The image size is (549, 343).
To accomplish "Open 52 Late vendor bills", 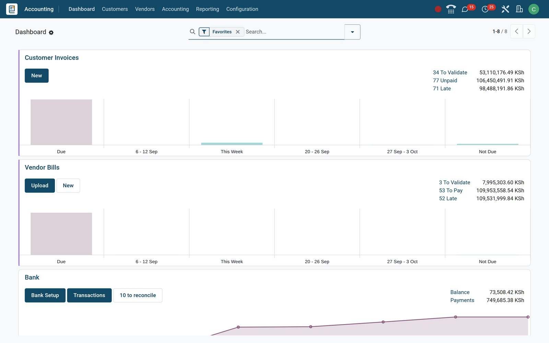I will pyautogui.click(x=448, y=199).
